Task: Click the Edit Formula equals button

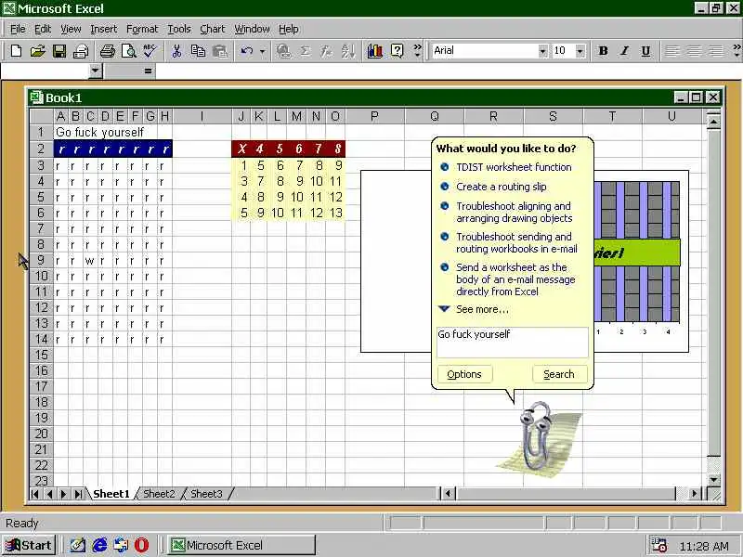Action: pos(148,71)
